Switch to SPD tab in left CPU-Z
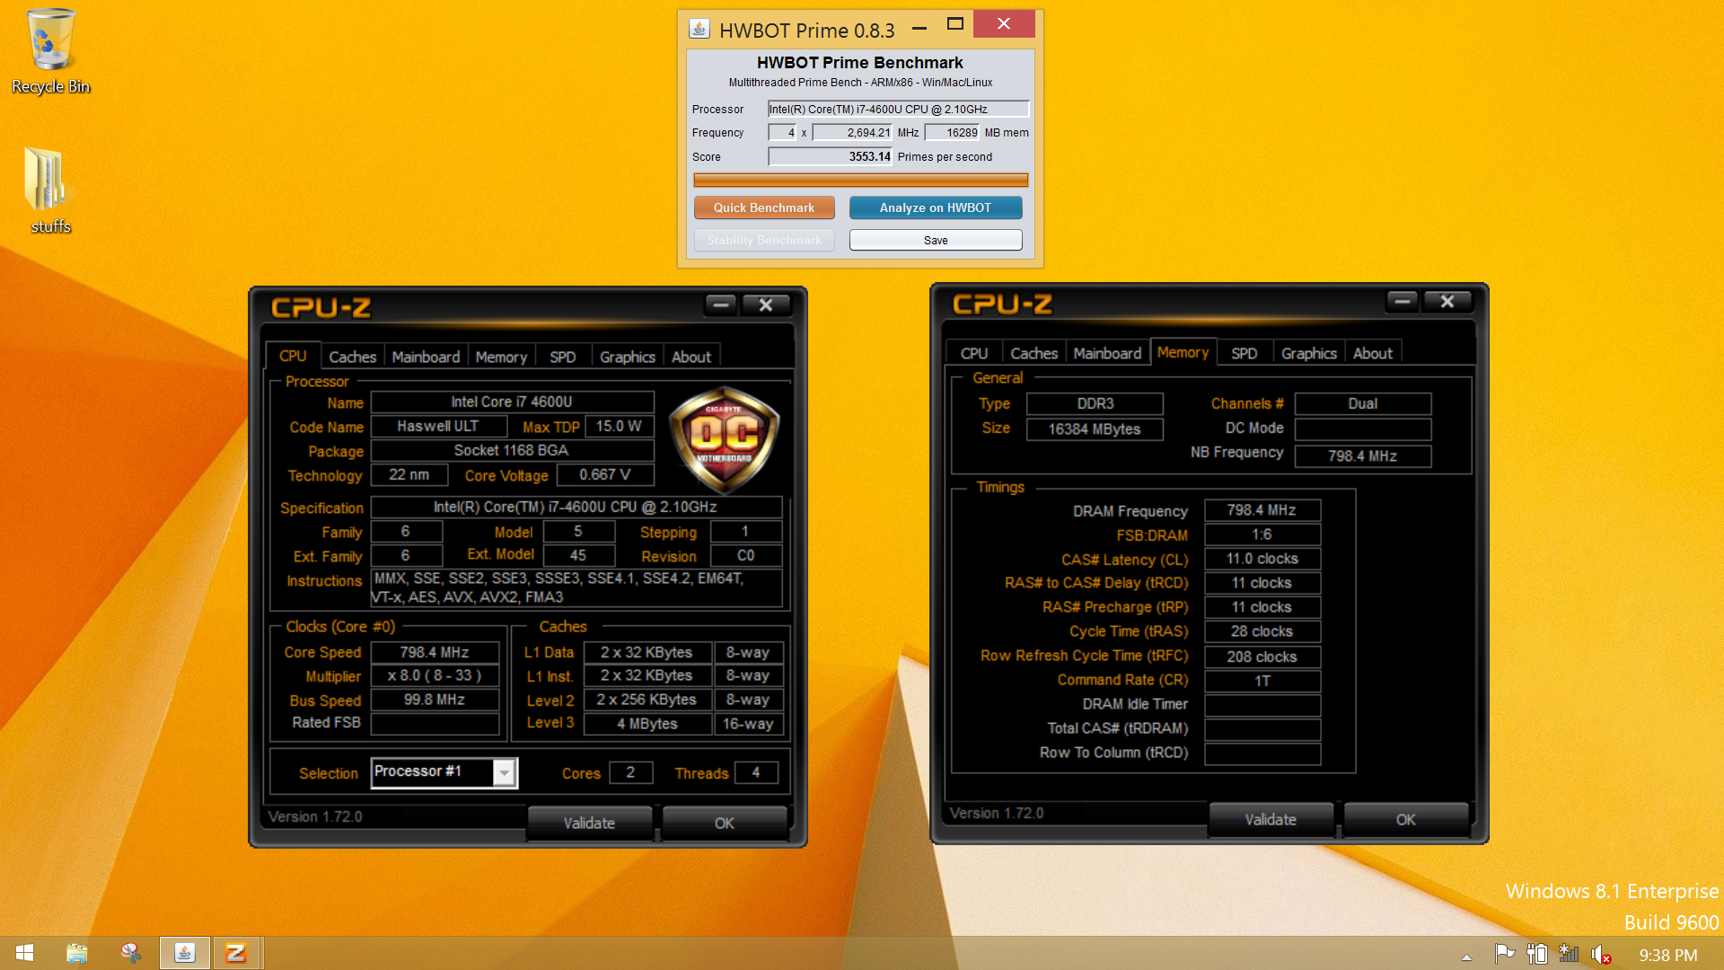 (x=563, y=357)
